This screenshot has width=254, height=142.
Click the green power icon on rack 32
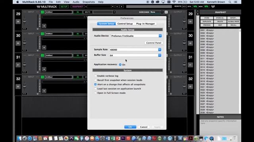coord(42,77)
